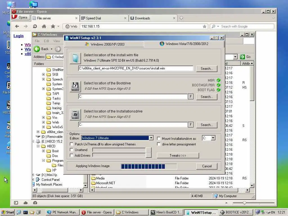Collapse the HBCD folder tree node
This screenshot has width=288, height=216.
point(38,146)
